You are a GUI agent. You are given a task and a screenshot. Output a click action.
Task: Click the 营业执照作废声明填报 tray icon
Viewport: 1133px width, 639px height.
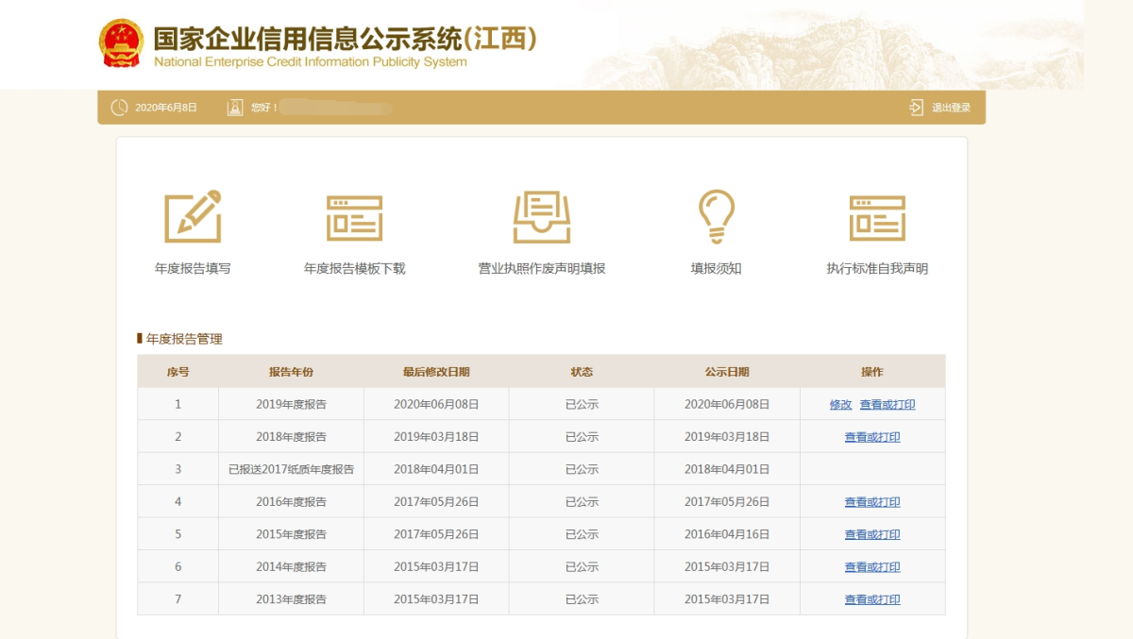[541, 217]
